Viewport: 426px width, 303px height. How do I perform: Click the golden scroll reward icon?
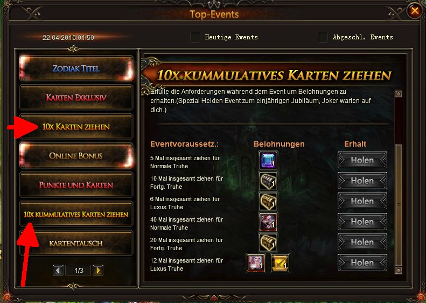tap(280, 263)
